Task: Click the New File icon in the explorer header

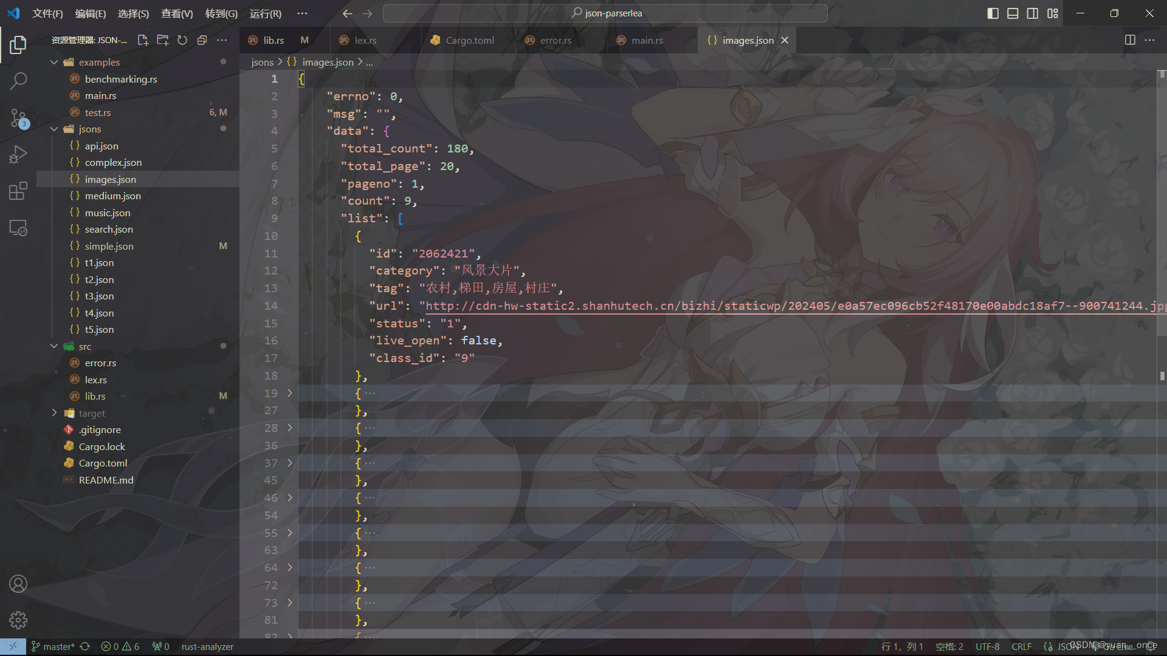Action: point(143,40)
